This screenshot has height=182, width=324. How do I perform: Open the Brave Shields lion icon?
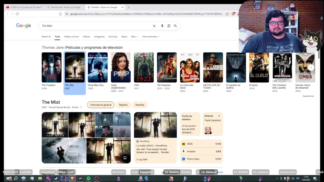click(x=233, y=14)
